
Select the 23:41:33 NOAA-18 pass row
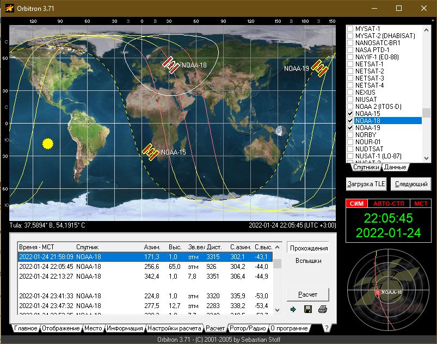[145, 296]
